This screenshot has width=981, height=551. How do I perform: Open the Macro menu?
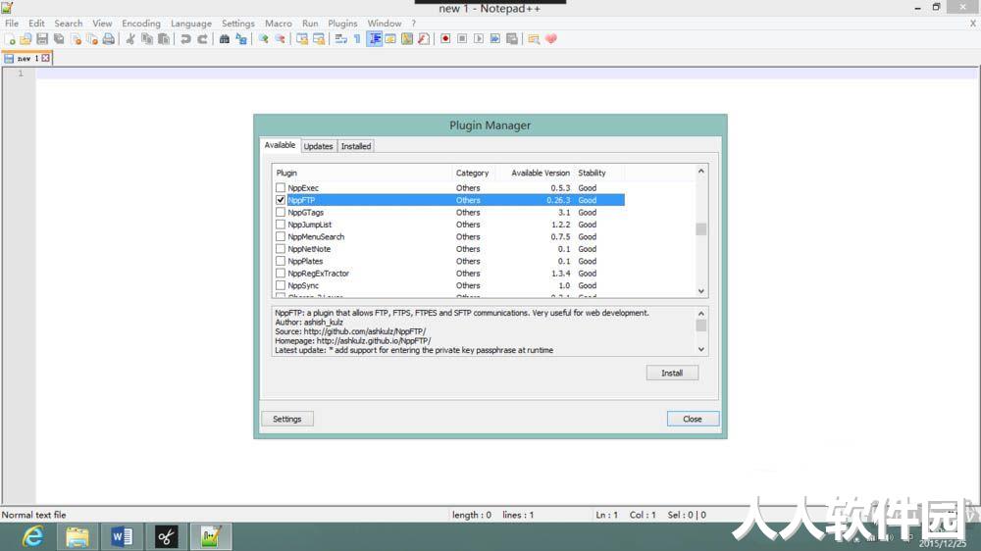pyautogui.click(x=279, y=24)
